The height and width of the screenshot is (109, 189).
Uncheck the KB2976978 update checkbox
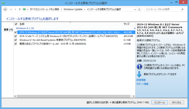[x=15, y=40]
